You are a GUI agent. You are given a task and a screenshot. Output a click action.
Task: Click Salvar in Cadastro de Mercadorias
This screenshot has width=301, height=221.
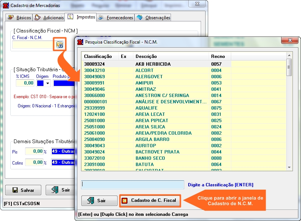[x=23, y=190]
